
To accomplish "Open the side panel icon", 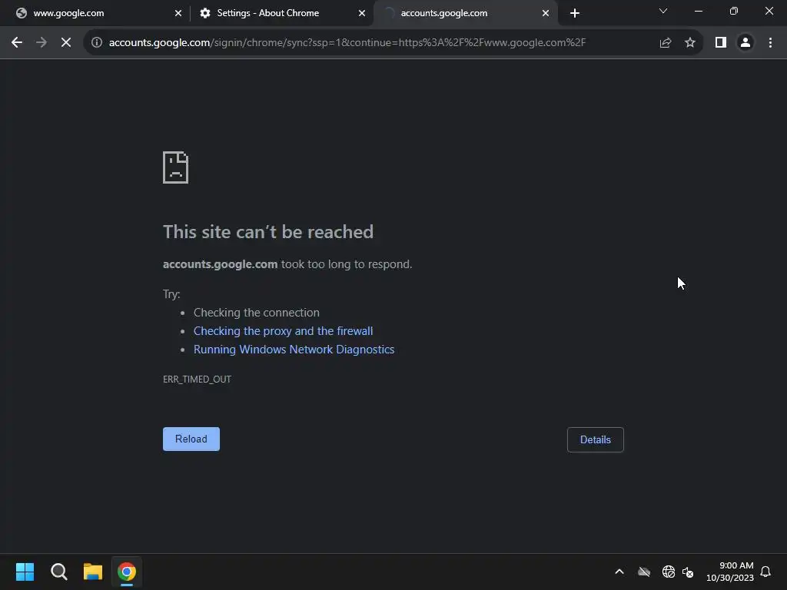I will click(721, 43).
